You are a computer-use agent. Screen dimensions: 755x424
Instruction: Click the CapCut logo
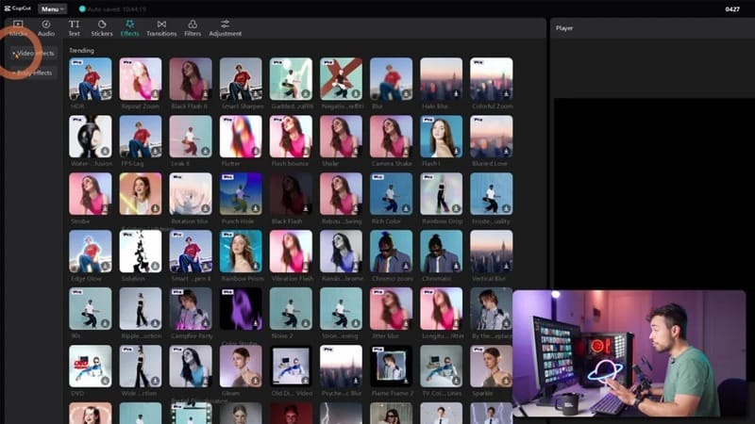17,8
